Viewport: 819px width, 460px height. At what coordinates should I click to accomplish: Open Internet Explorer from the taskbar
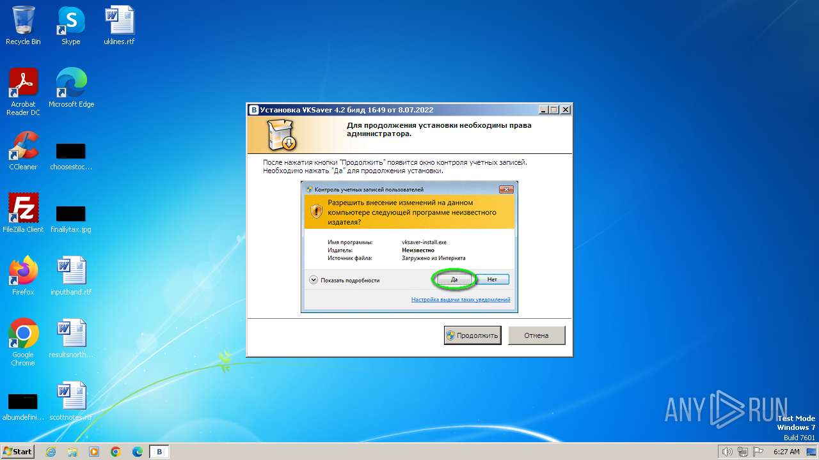[51, 452]
